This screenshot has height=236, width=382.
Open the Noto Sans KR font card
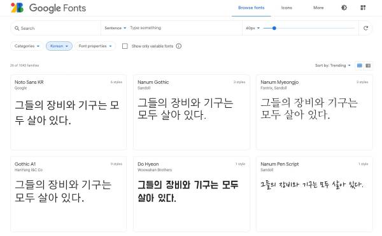click(x=69, y=112)
